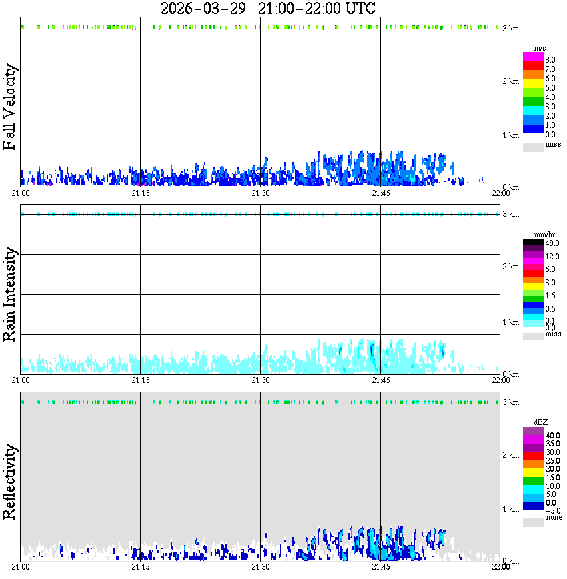Click the '3 km' height label on Reflectivity plot

[510, 402]
